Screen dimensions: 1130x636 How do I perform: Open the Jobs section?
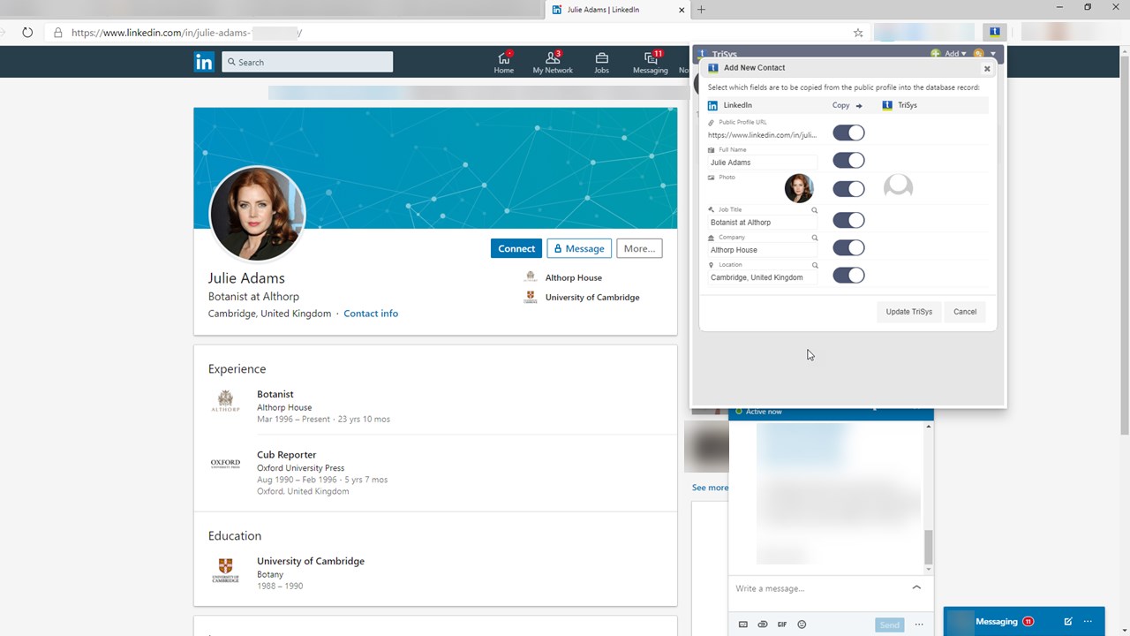pos(601,62)
